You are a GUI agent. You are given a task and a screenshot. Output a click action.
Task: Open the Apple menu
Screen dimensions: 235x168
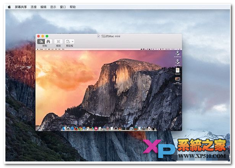[9, 7]
